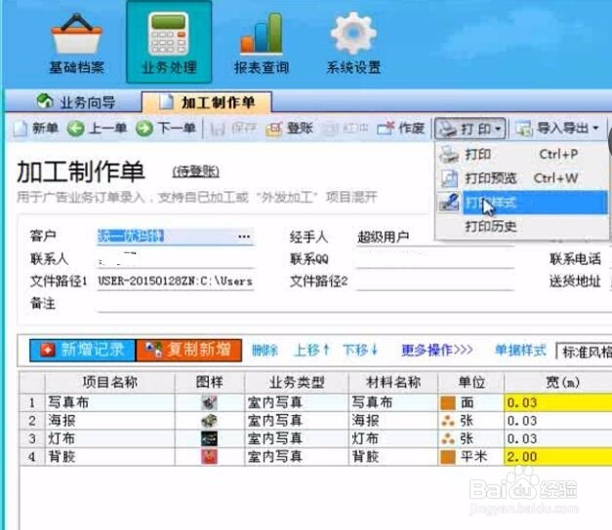Open thumbnail image in 背胶 row

[x=209, y=457]
